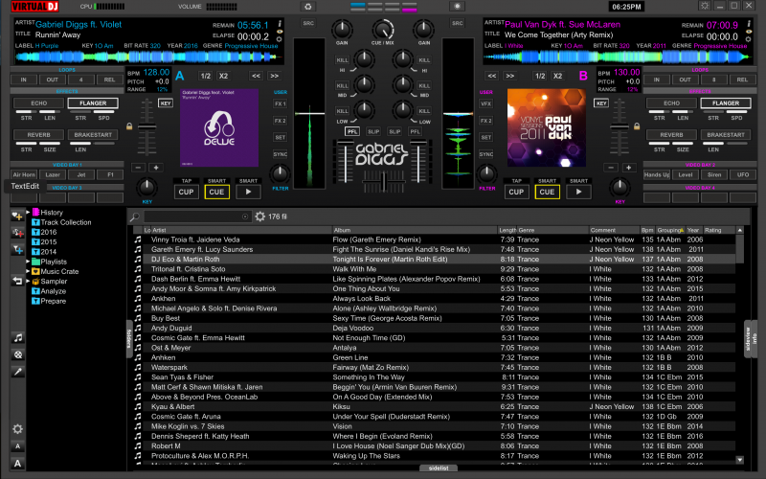Toggle deck A Key lock button
The image size is (766, 479).
point(166,103)
